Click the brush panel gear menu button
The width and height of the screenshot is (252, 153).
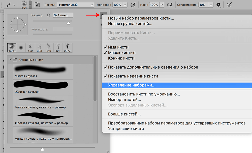[103, 15]
